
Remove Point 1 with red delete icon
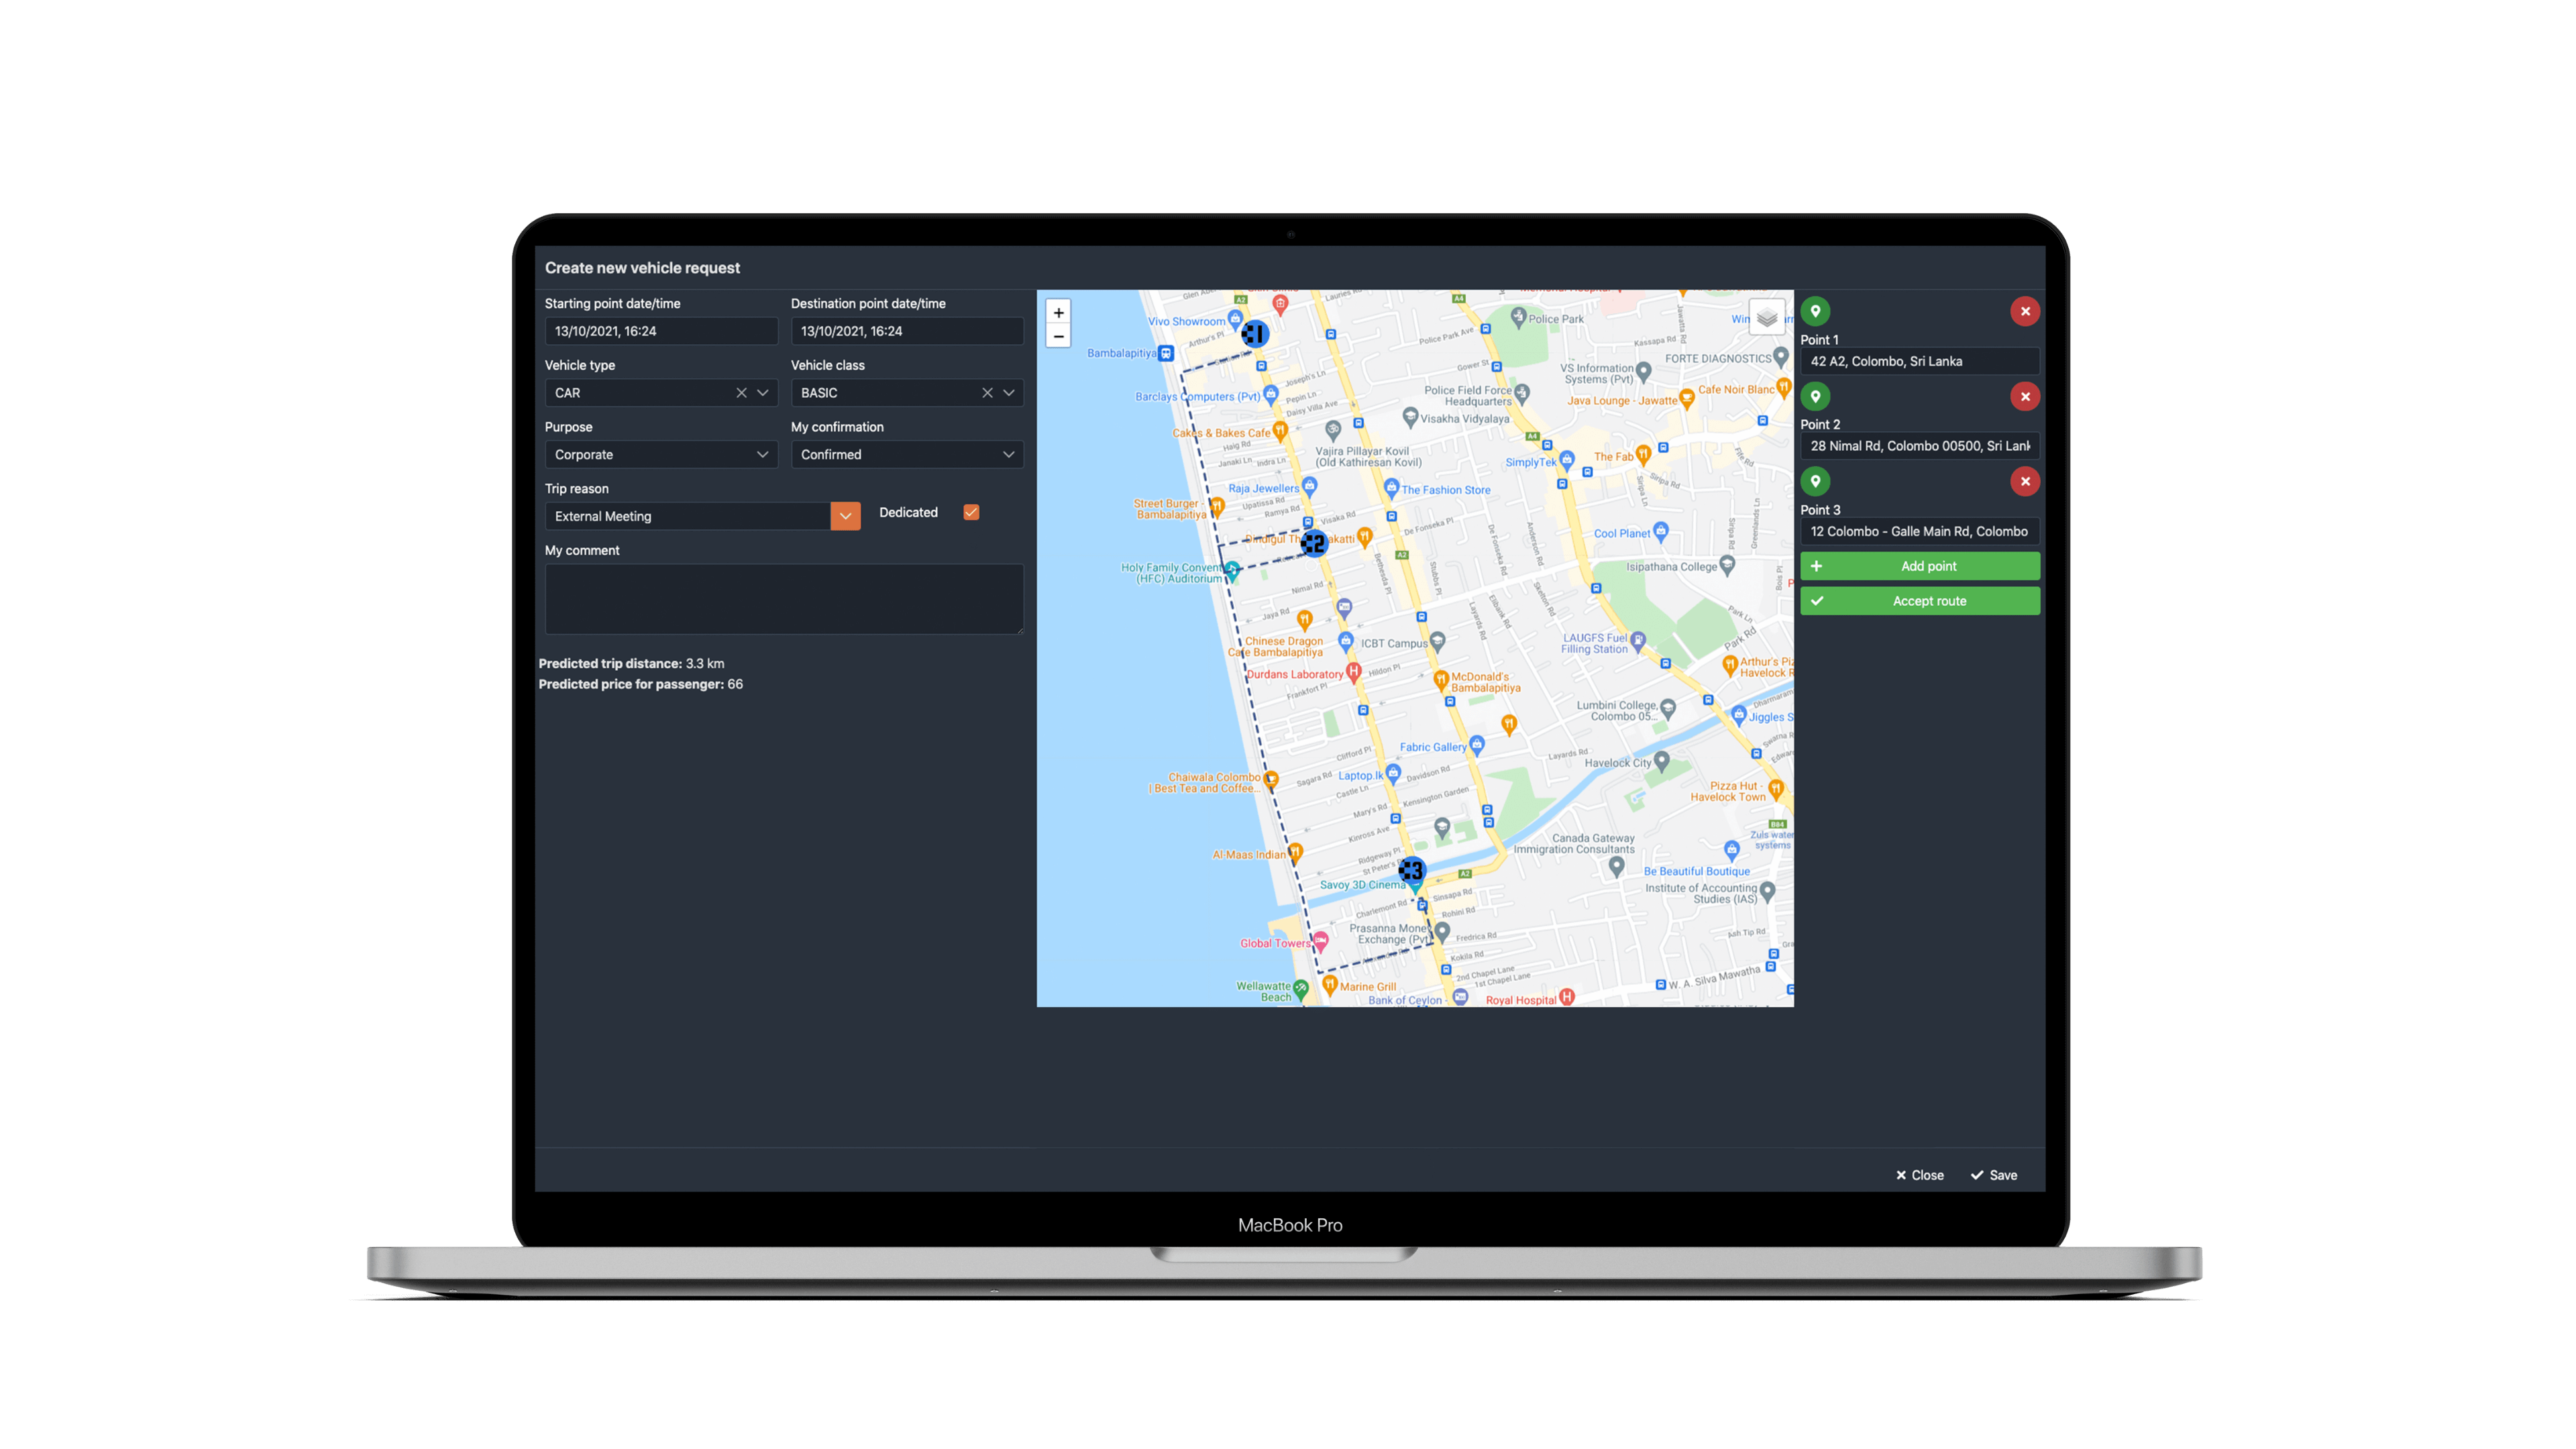[x=2025, y=311]
